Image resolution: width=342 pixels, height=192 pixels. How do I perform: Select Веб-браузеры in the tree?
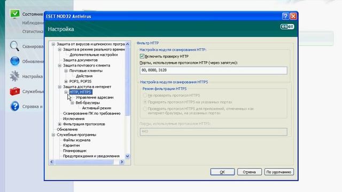pos(88,103)
